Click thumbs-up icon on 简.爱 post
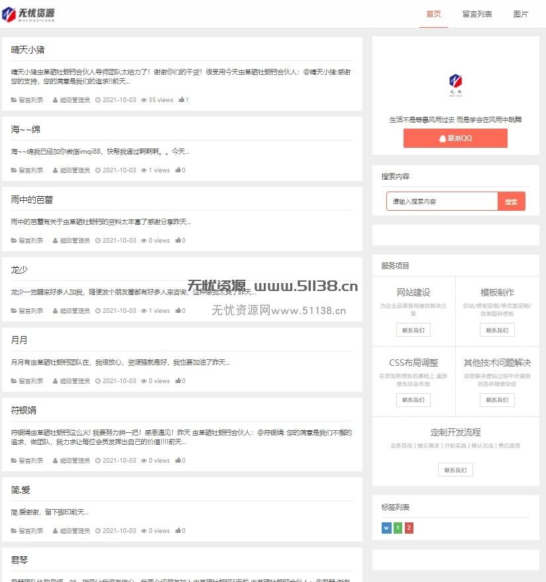This screenshot has height=582, width=546. tap(178, 530)
